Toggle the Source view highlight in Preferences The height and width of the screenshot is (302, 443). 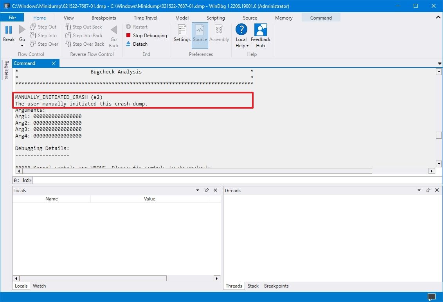point(200,34)
